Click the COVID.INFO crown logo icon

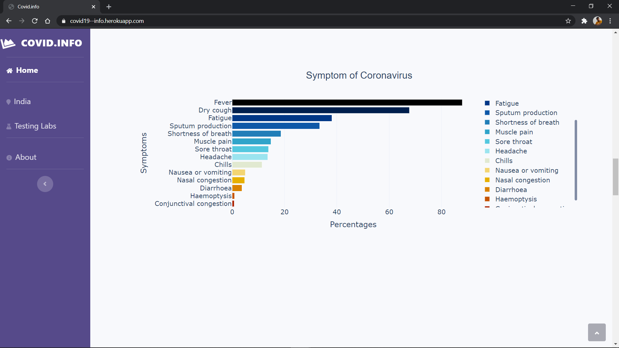[8, 43]
